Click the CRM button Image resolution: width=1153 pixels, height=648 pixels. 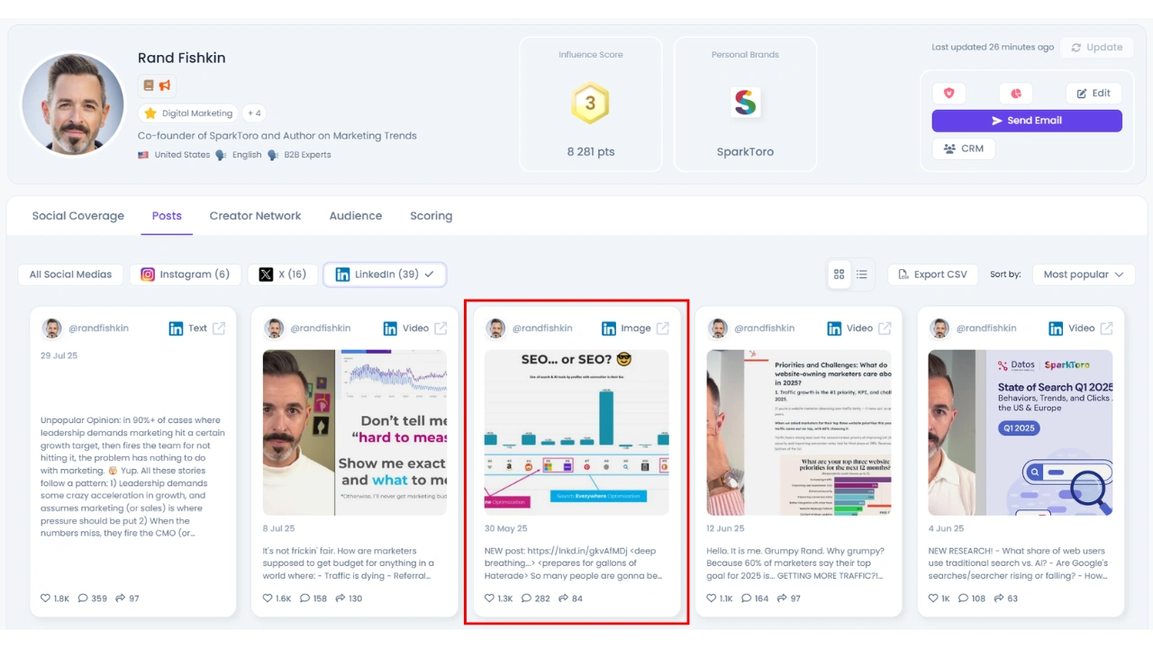[x=964, y=148]
